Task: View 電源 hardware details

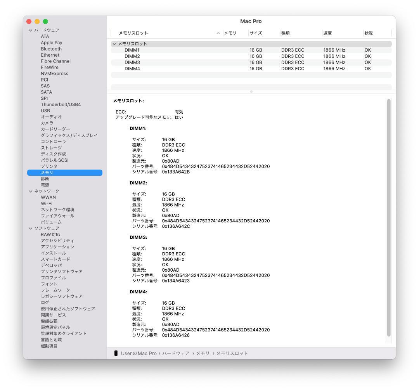Action: 45,185
